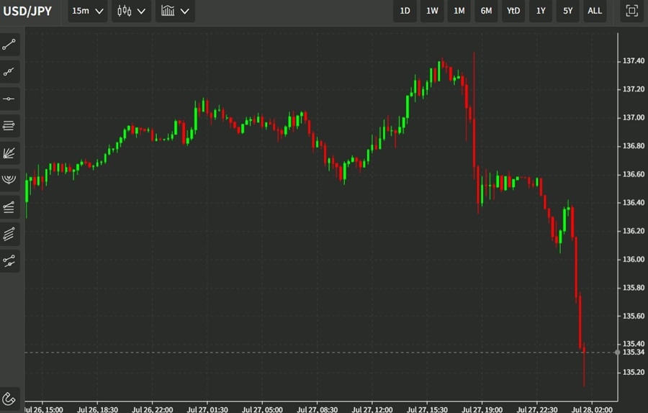The image size is (648, 413).
Task: Select the regression trend line tool
Action: tap(9, 260)
